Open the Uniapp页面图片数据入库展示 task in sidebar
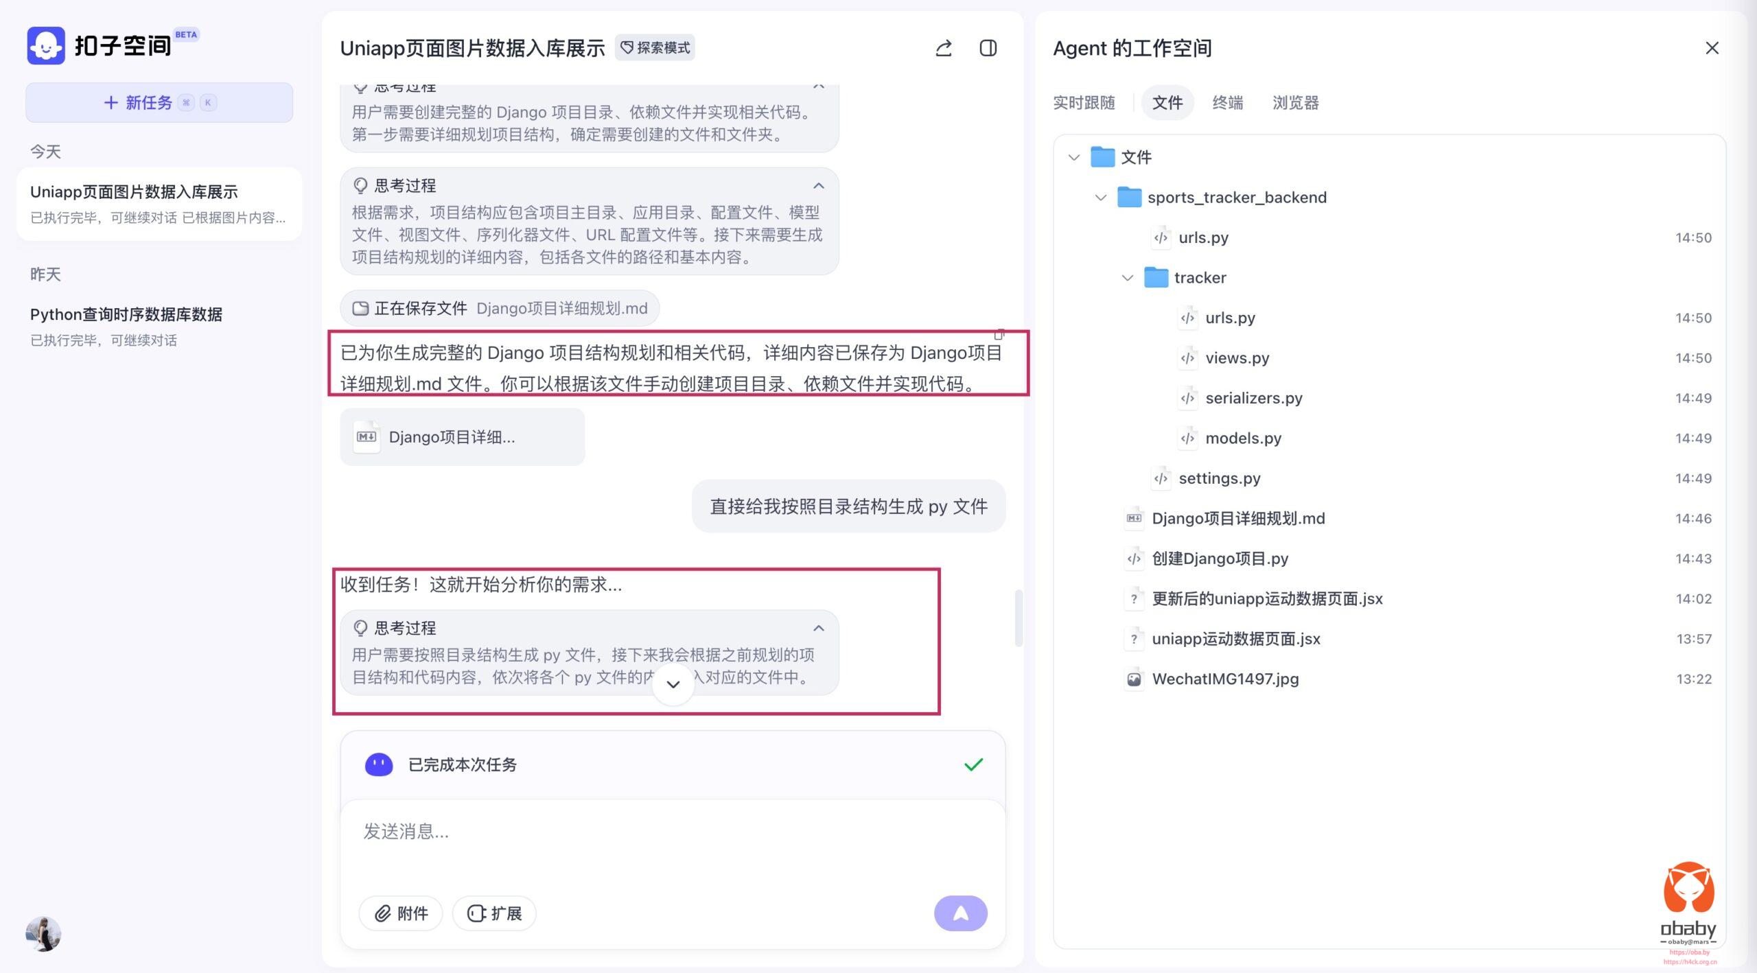The image size is (1757, 973). [x=159, y=204]
